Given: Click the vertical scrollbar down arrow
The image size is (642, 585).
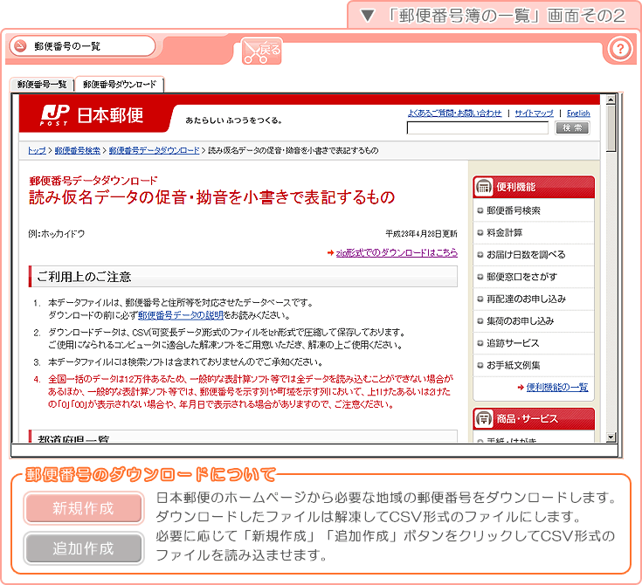Looking at the screenshot, I should (611, 437).
